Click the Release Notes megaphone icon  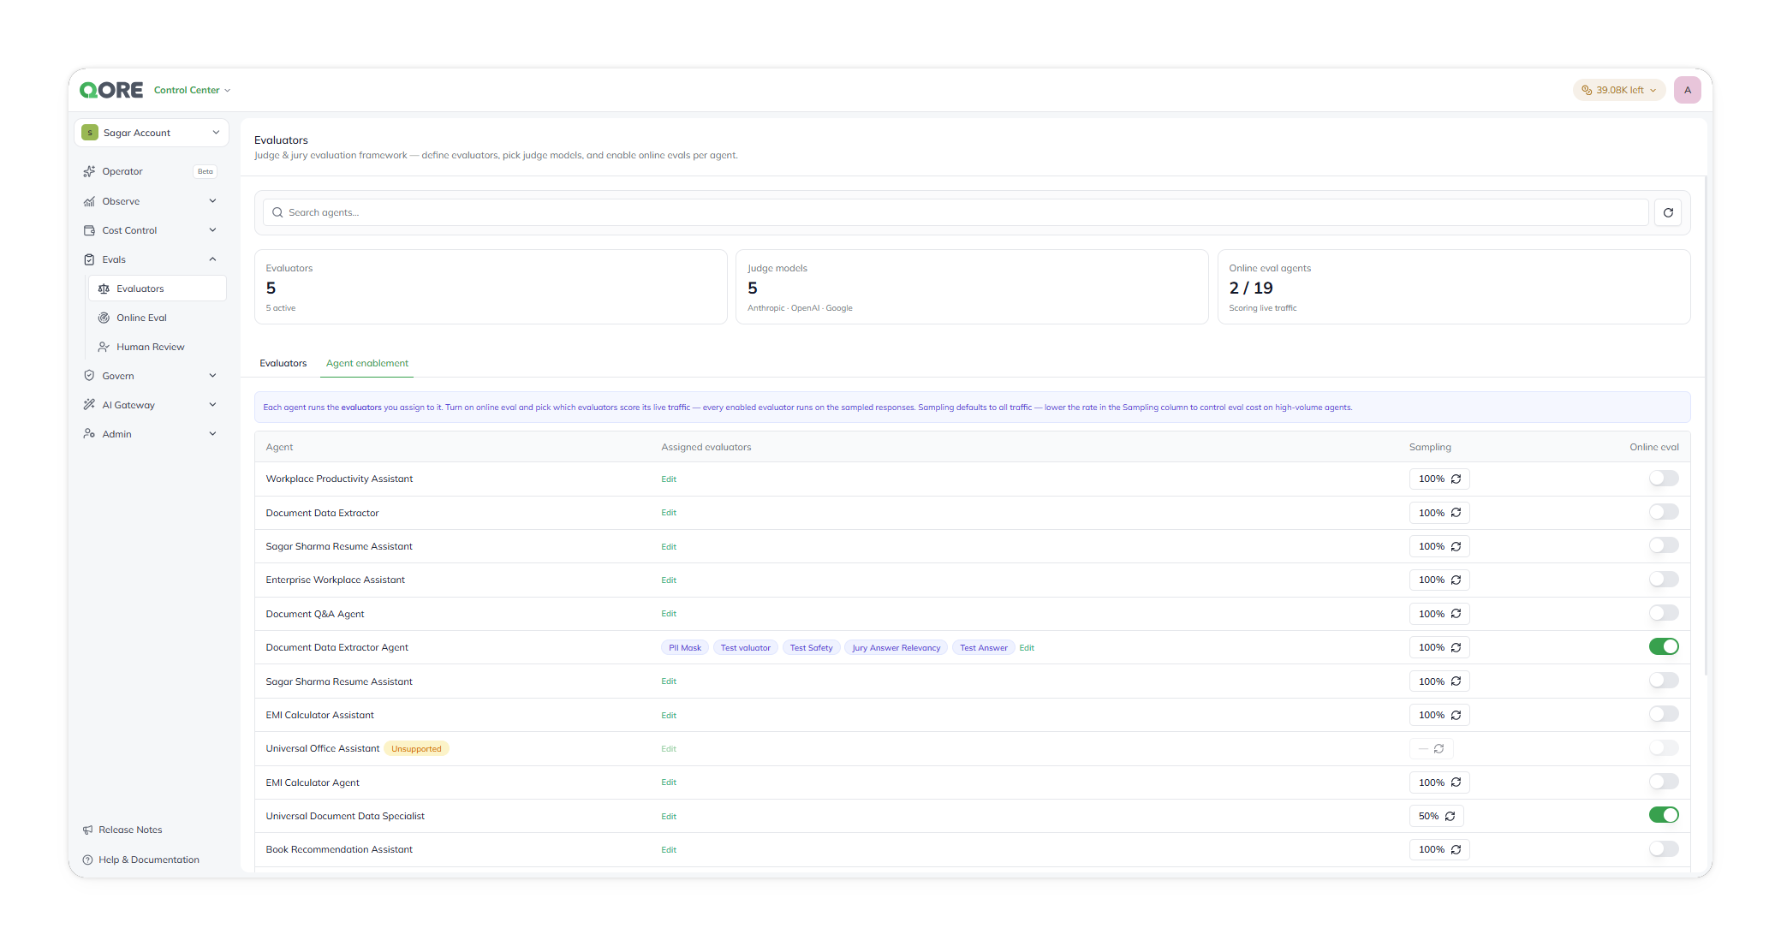[x=87, y=830]
